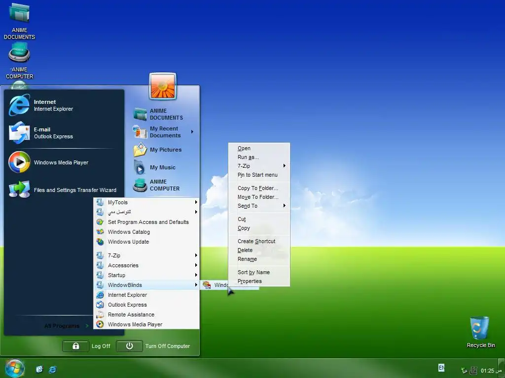Expand the WindowBlinds folder
The height and width of the screenshot is (378, 505).
click(146, 285)
